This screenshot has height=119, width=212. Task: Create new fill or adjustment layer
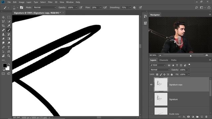pos(193,117)
